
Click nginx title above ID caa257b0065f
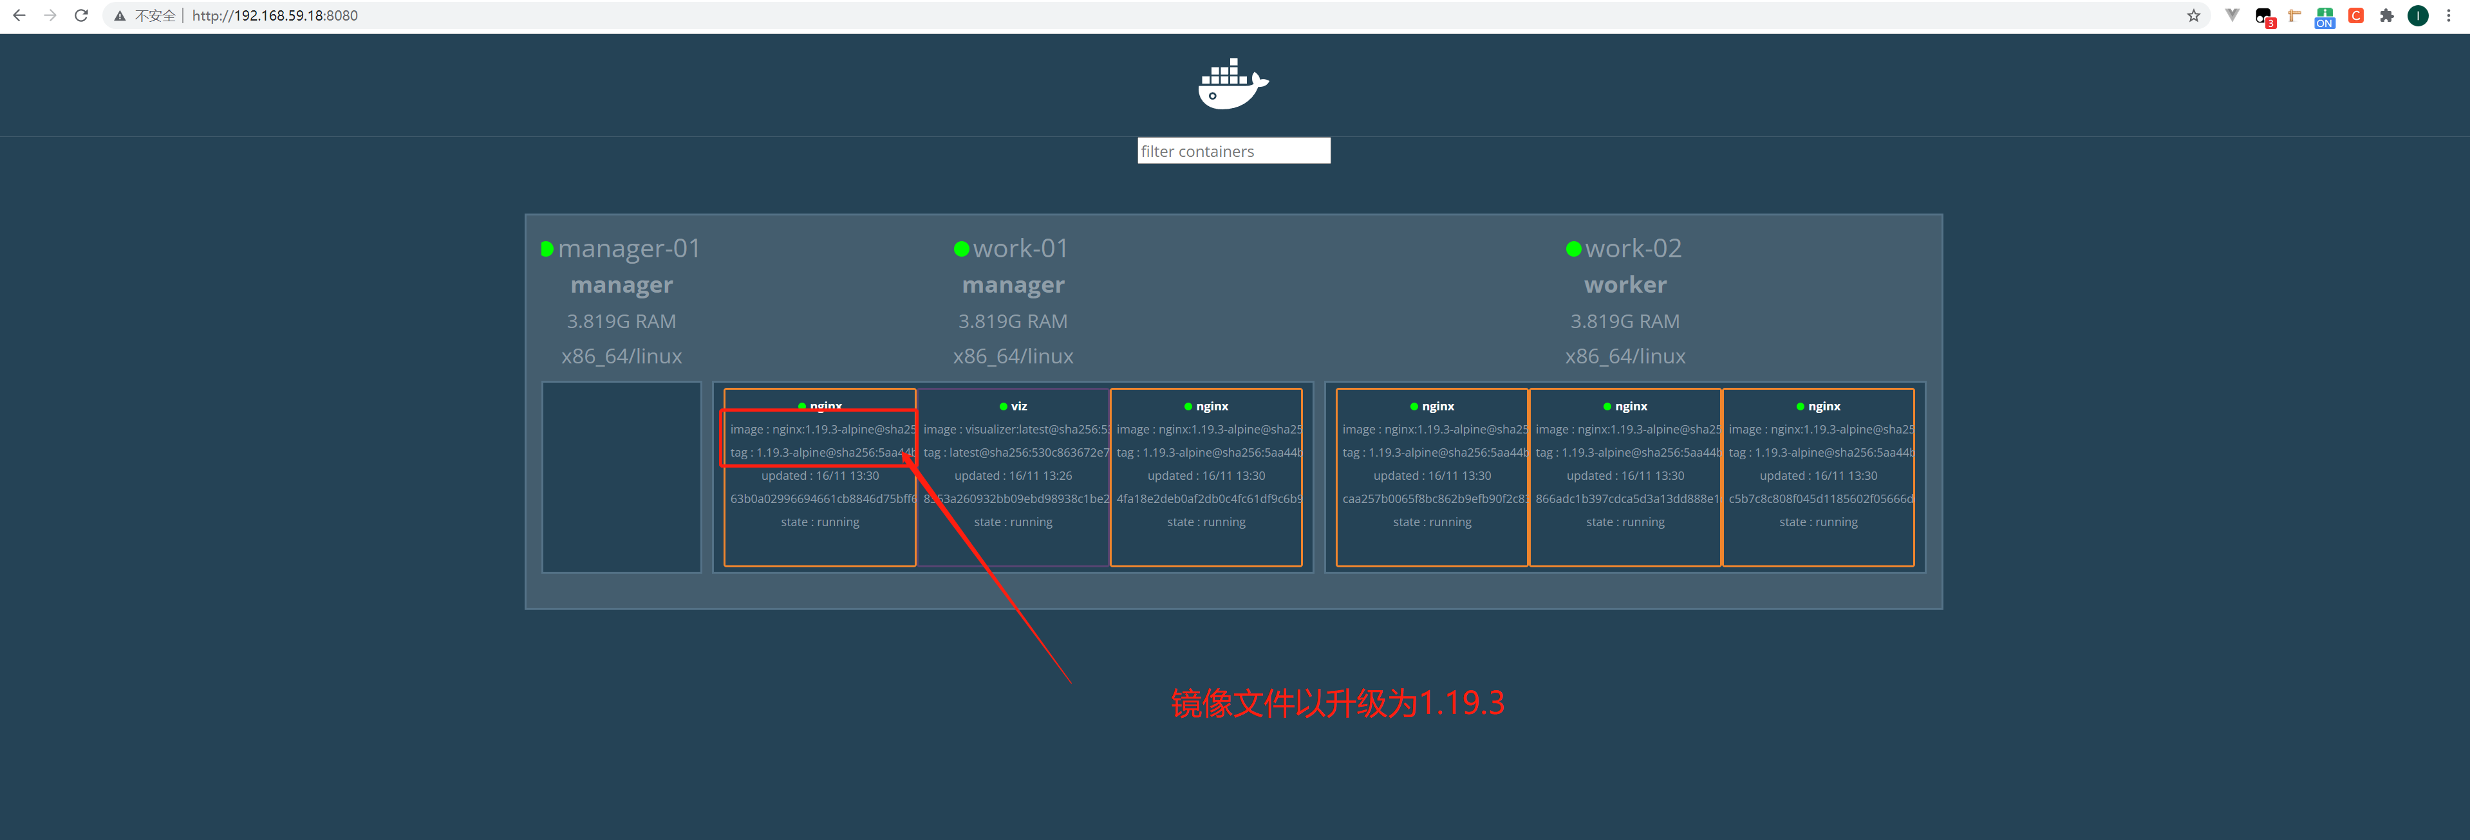(1438, 406)
